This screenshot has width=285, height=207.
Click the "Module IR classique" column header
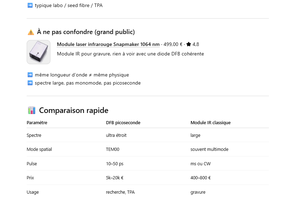point(210,123)
